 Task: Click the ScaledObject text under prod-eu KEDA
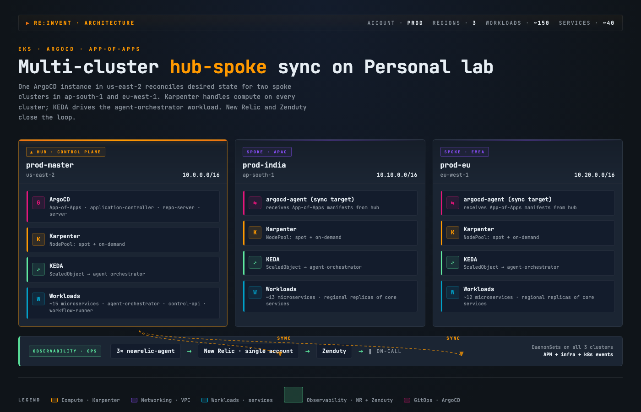[x=511, y=267]
